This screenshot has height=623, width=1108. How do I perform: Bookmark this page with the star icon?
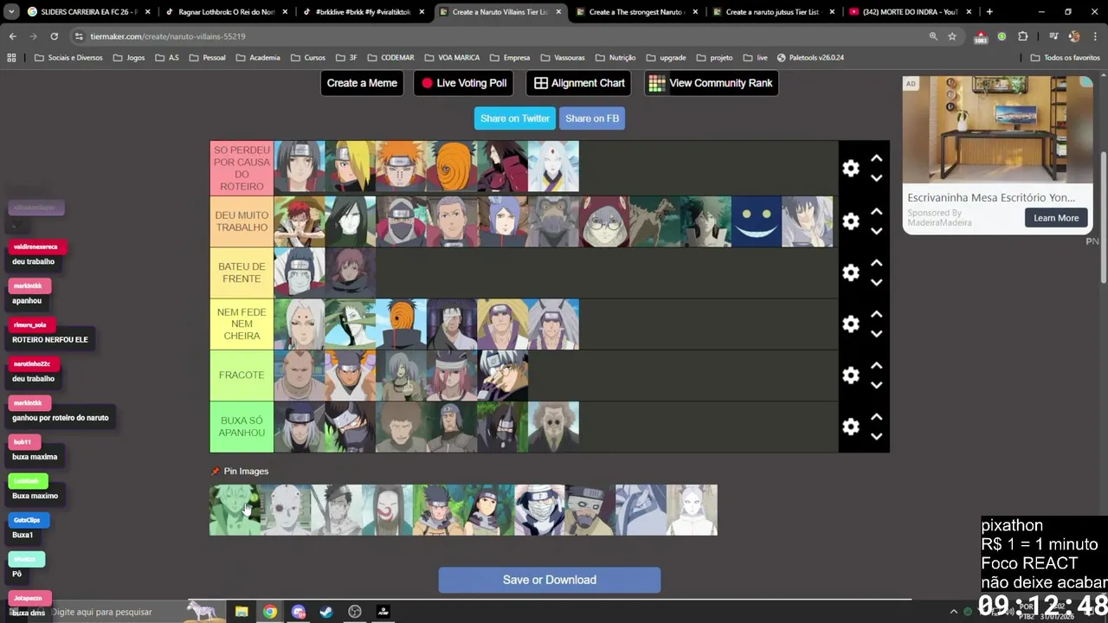click(952, 36)
